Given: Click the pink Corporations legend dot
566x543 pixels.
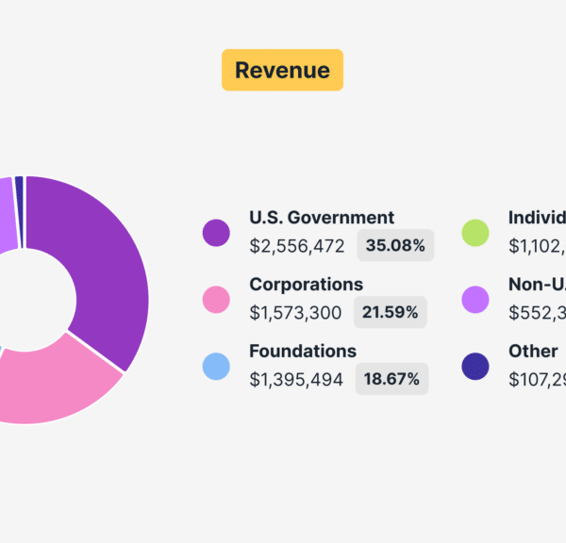Looking at the screenshot, I should click(x=216, y=299).
